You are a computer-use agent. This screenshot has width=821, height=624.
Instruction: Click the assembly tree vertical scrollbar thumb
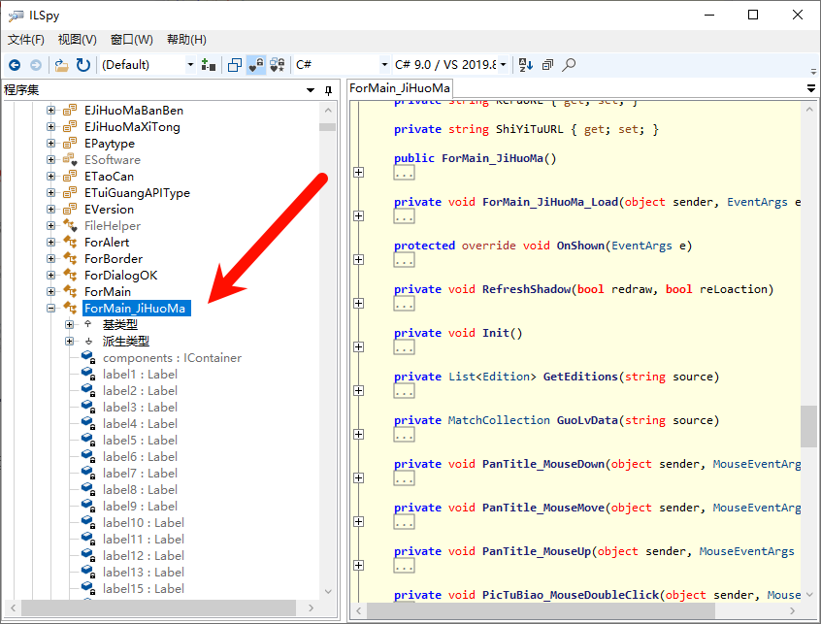coord(327,127)
